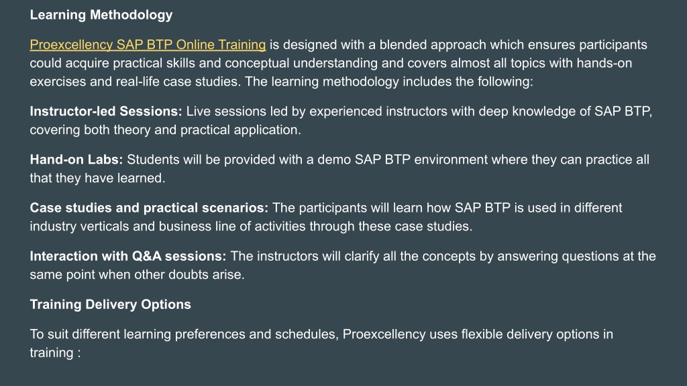Click the bold Instructor-led Sessions label

pos(105,111)
